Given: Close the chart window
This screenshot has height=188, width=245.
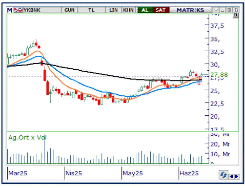Looking at the screenshot, I should coord(236,10).
